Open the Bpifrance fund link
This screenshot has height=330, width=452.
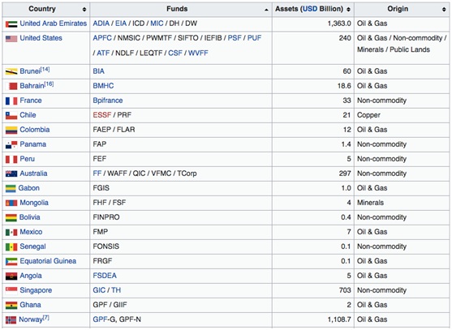point(108,101)
